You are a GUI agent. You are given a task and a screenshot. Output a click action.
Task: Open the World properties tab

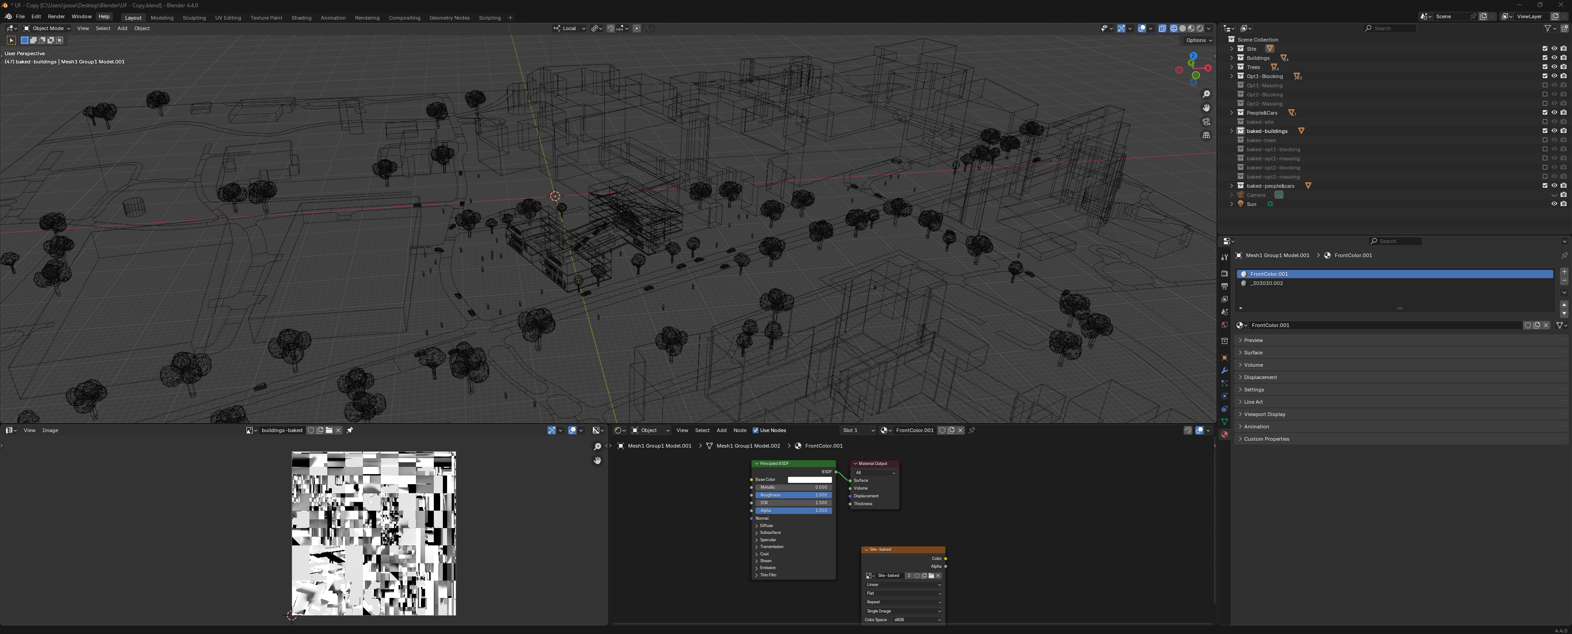click(1224, 325)
